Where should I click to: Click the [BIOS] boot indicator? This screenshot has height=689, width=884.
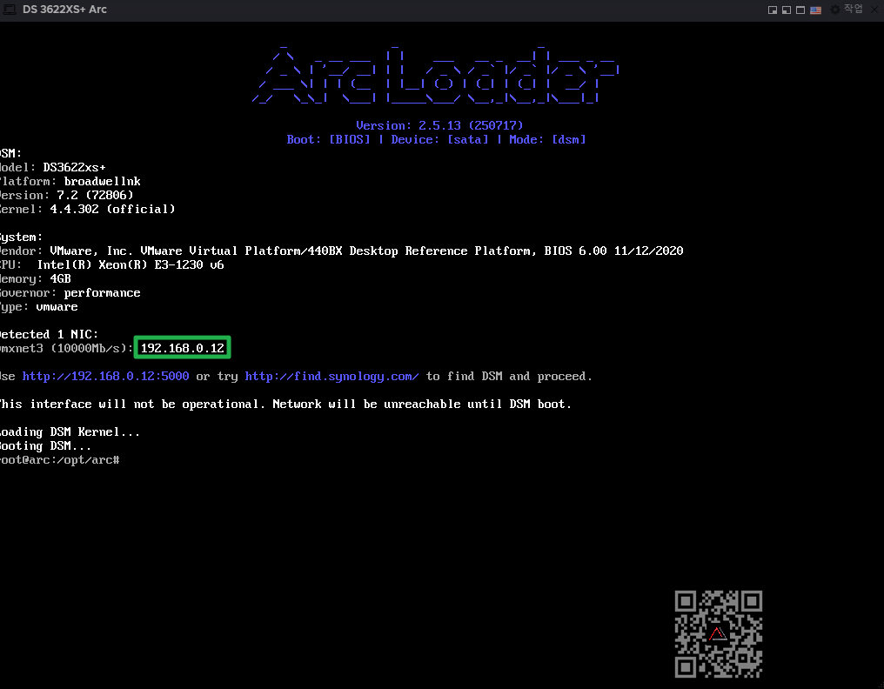[349, 139]
